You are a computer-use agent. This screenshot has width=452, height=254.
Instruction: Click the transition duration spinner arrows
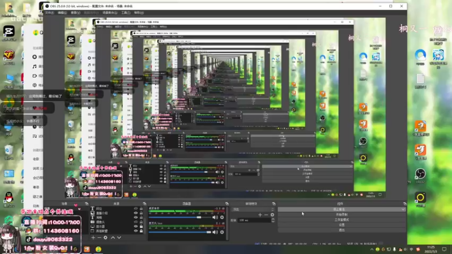tap(273, 220)
